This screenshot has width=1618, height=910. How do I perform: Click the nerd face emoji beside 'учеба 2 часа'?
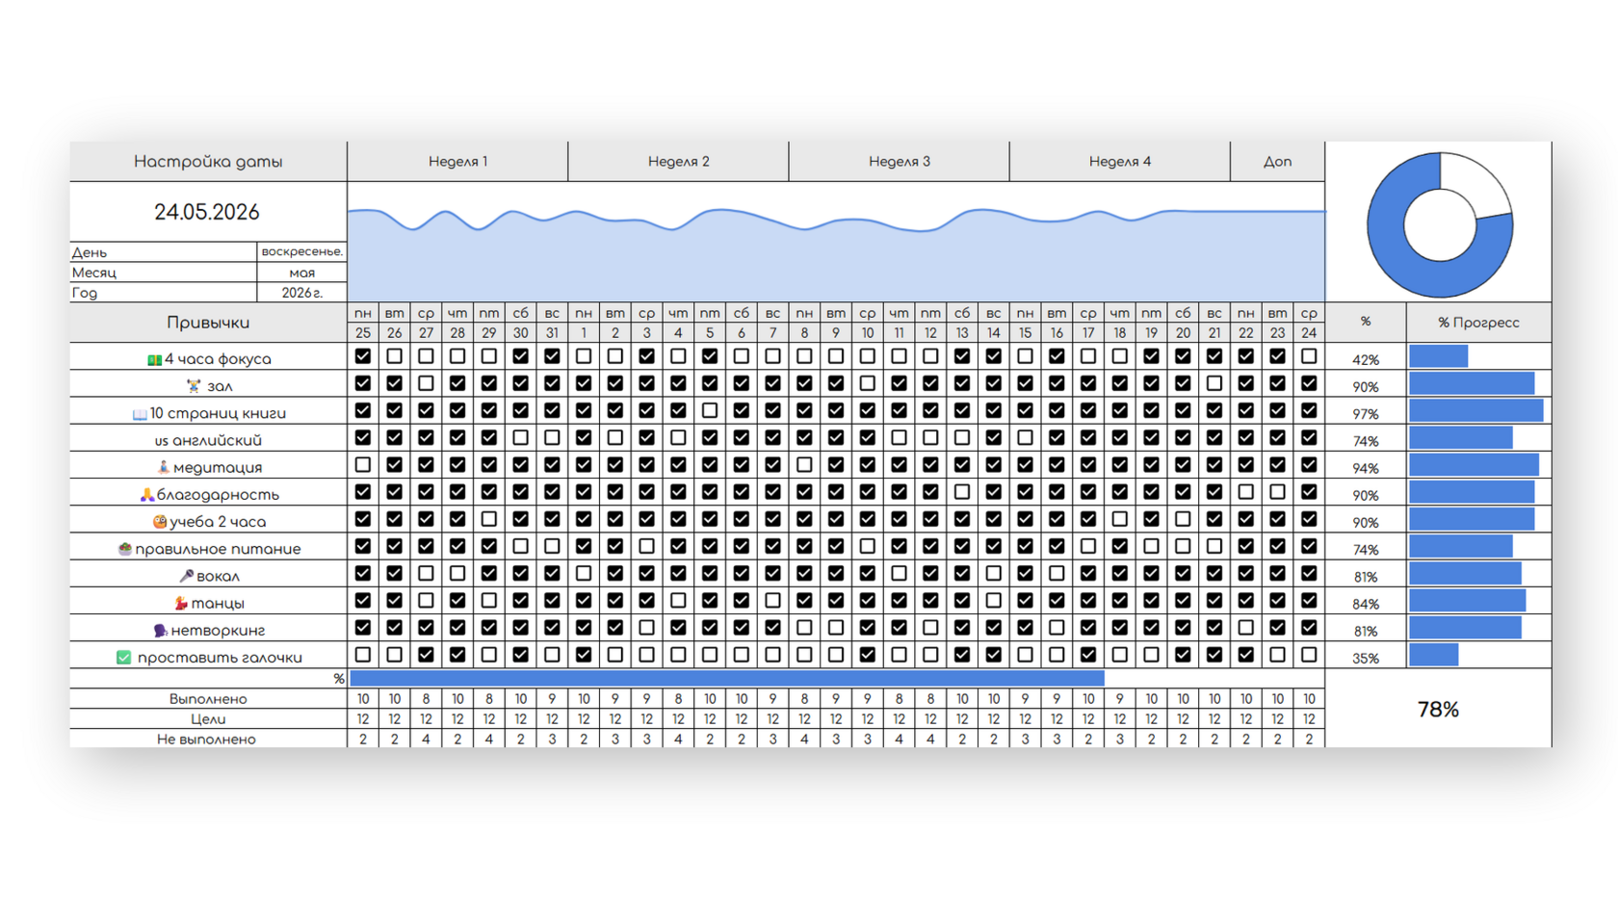point(160,521)
